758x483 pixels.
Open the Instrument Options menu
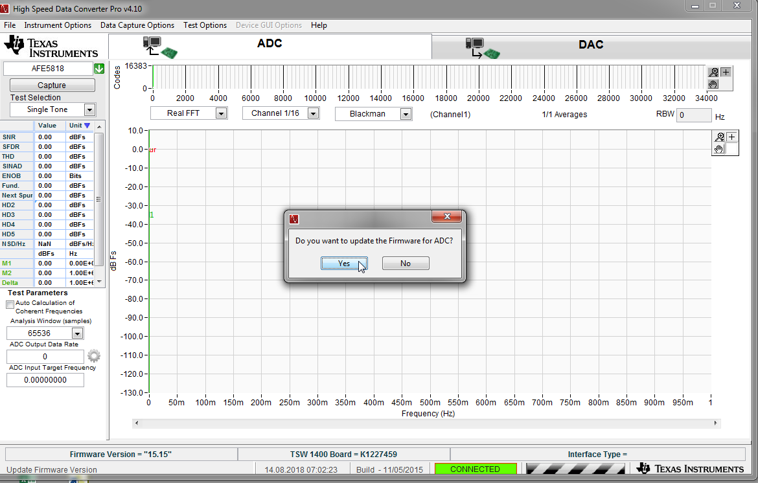[58, 25]
